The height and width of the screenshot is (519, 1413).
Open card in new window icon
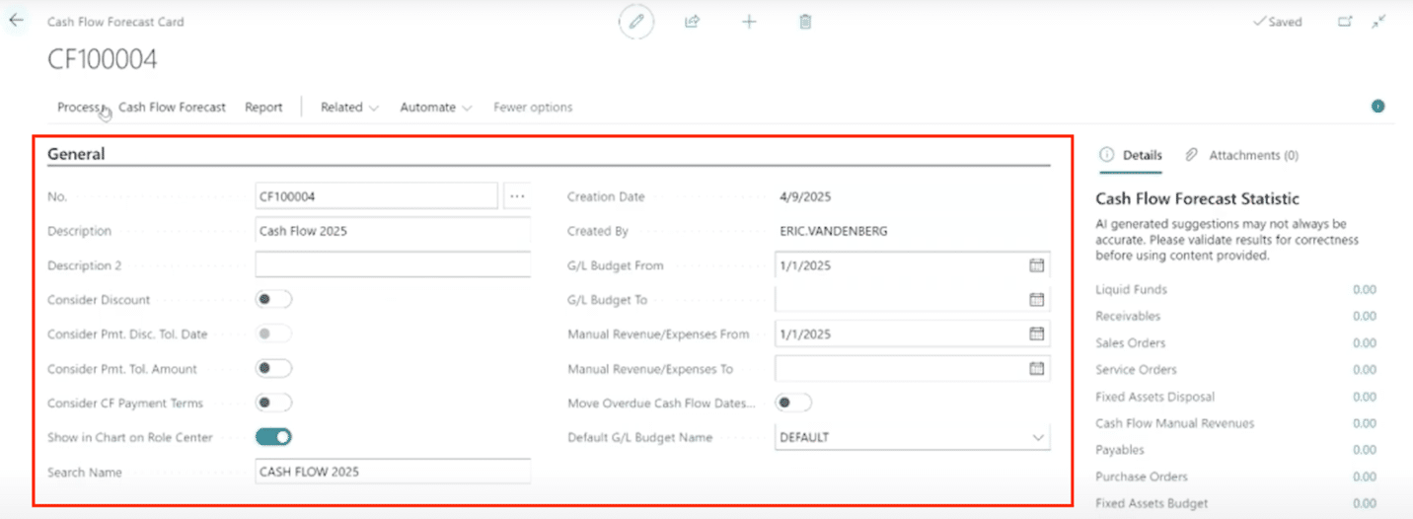[x=1344, y=21]
